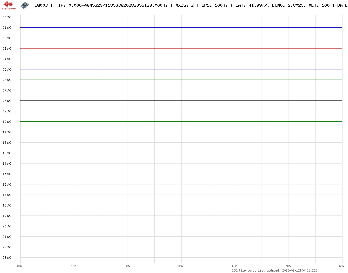
Task: Click the EQCitizen logo
Action: pos(9,5)
